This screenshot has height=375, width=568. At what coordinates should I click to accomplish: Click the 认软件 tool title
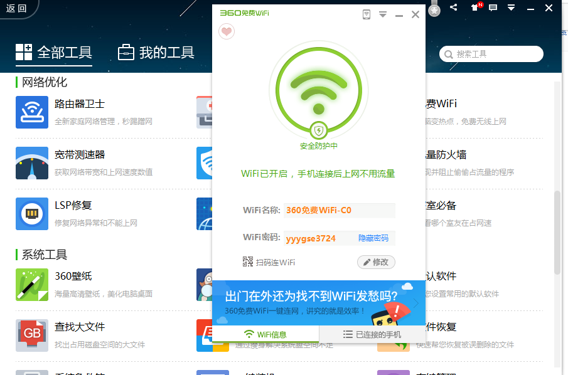(441, 276)
